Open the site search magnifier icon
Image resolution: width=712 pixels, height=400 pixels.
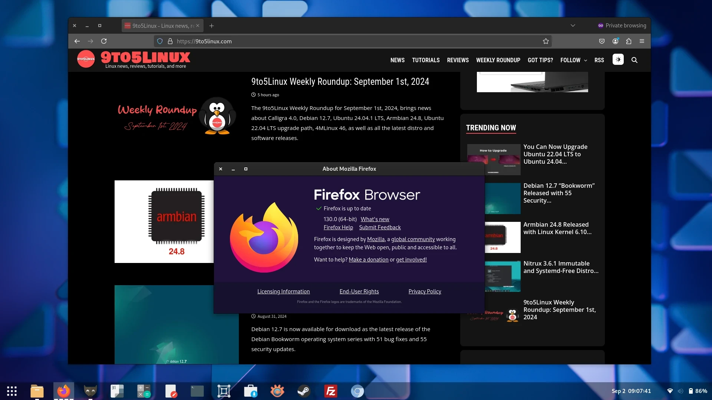tap(634, 60)
